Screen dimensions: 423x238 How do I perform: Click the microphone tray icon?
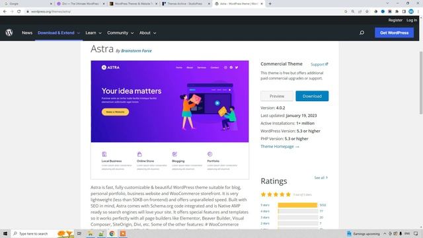(401, 233)
